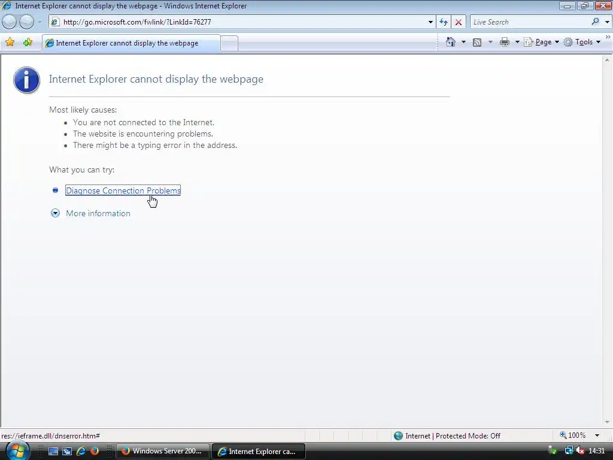Click Internet Explorer ca... taskbar button
The width and height of the screenshot is (613, 460).
[x=259, y=452]
